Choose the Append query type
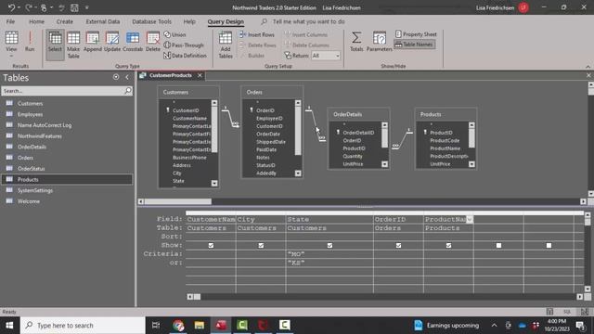 click(x=93, y=42)
